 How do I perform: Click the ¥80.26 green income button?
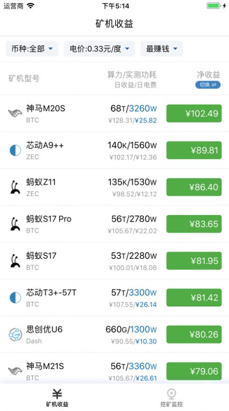tap(194, 334)
